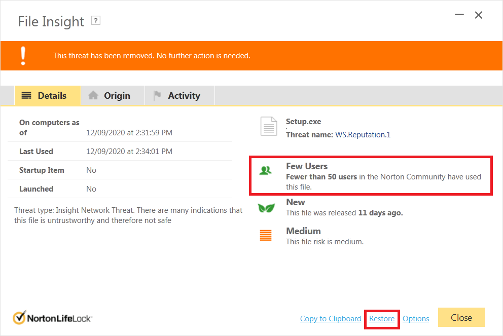The width and height of the screenshot is (503, 336).
Task: Click the orange exclamation warning icon
Action: (x=23, y=56)
